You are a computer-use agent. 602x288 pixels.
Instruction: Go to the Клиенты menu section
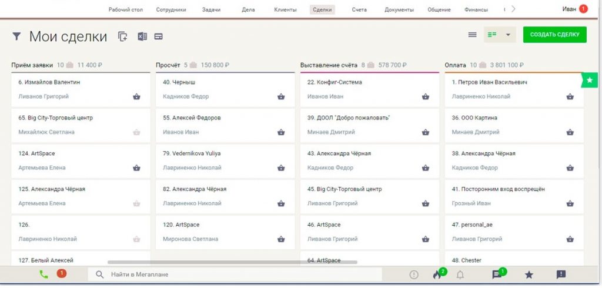click(285, 9)
